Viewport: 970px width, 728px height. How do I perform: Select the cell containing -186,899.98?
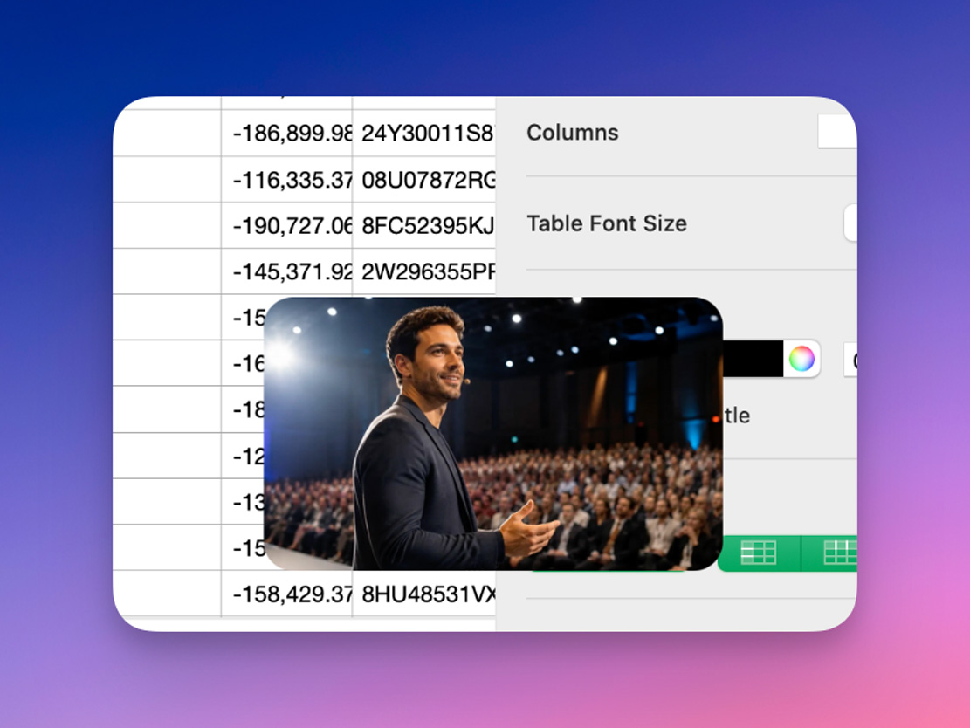pos(287,133)
